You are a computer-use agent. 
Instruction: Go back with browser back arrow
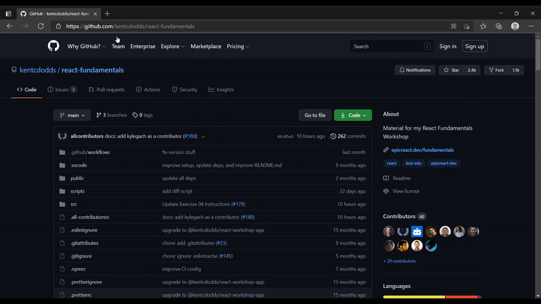point(9,26)
